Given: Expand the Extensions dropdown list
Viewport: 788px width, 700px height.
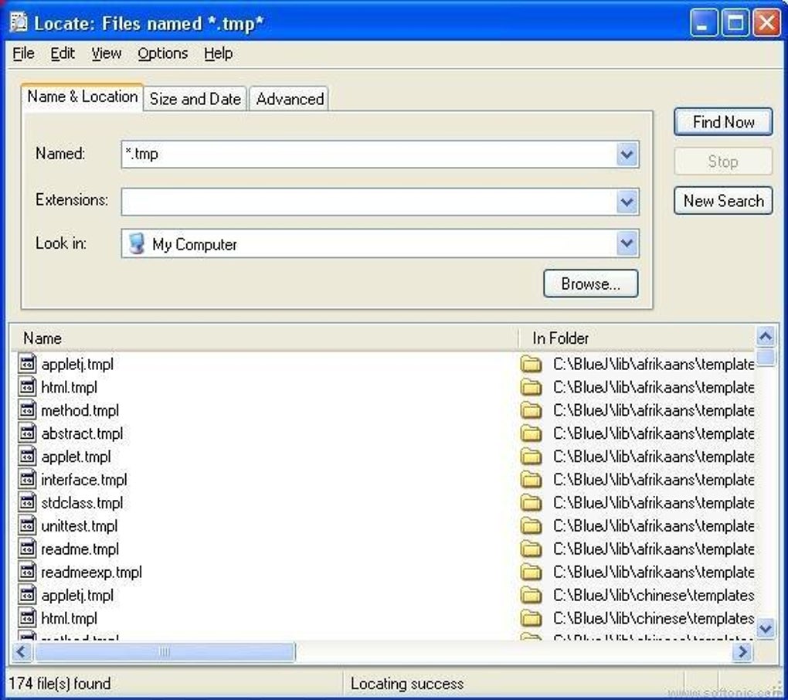Looking at the screenshot, I should pos(627,202).
